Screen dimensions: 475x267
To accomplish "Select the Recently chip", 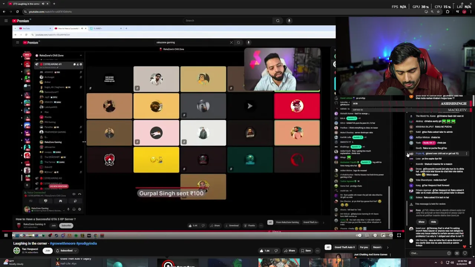I will pos(378,247).
